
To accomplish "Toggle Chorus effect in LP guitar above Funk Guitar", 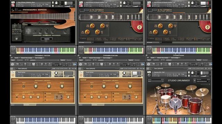I will pyautogui.click(x=113, y=38).
